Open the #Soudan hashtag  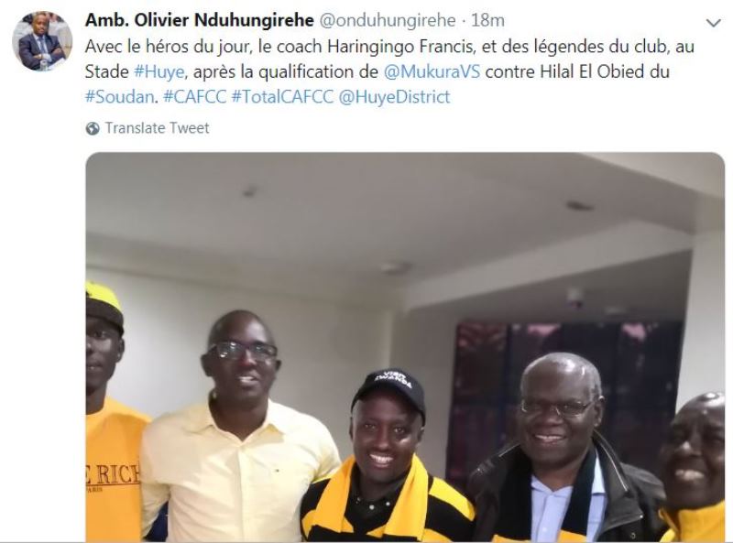pyautogui.click(x=120, y=97)
